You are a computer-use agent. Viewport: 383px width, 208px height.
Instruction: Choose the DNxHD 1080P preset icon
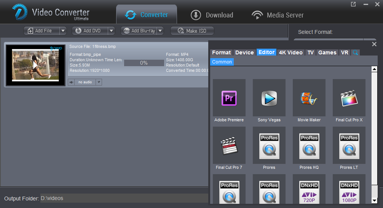(349, 189)
